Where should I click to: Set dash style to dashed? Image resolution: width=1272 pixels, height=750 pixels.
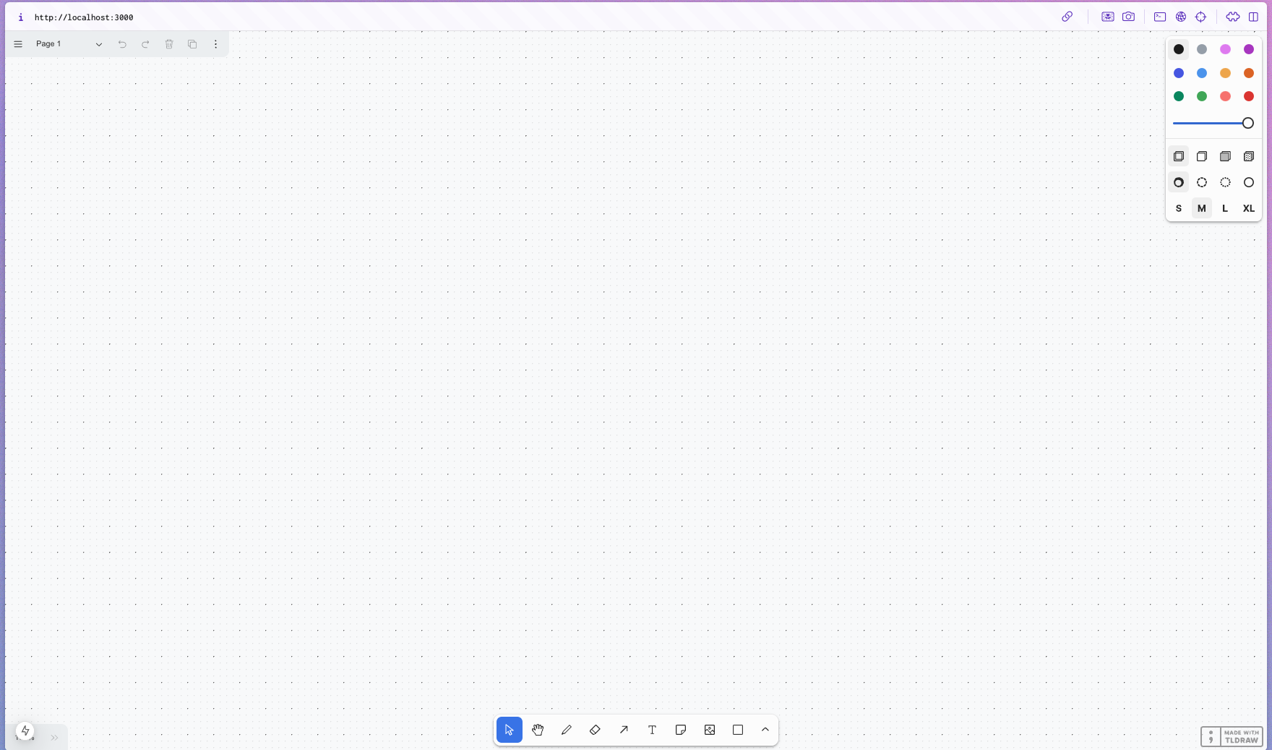coord(1202,182)
